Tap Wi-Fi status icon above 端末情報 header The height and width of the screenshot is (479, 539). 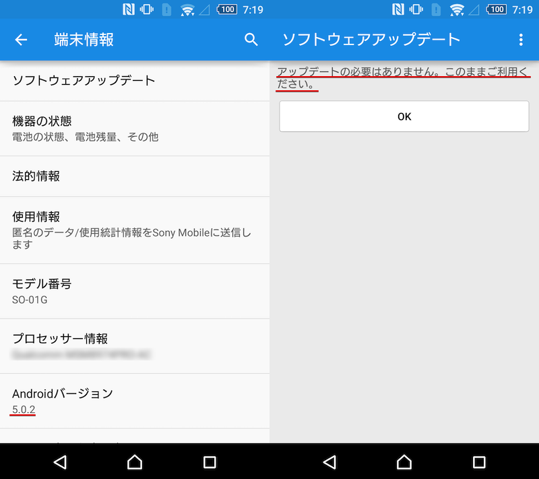tap(189, 10)
